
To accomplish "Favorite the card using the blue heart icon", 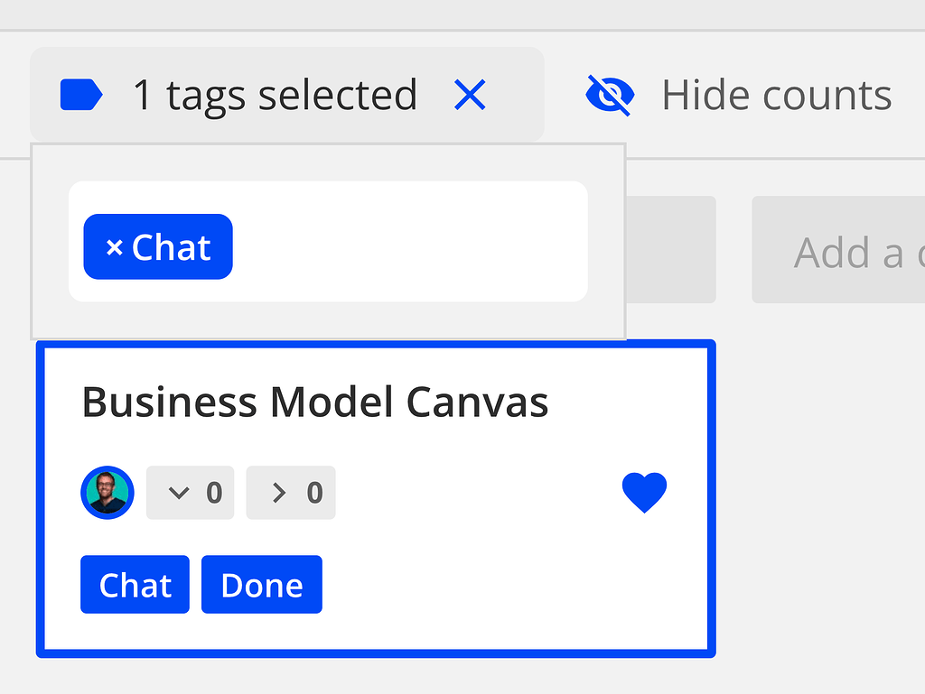I will [644, 492].
